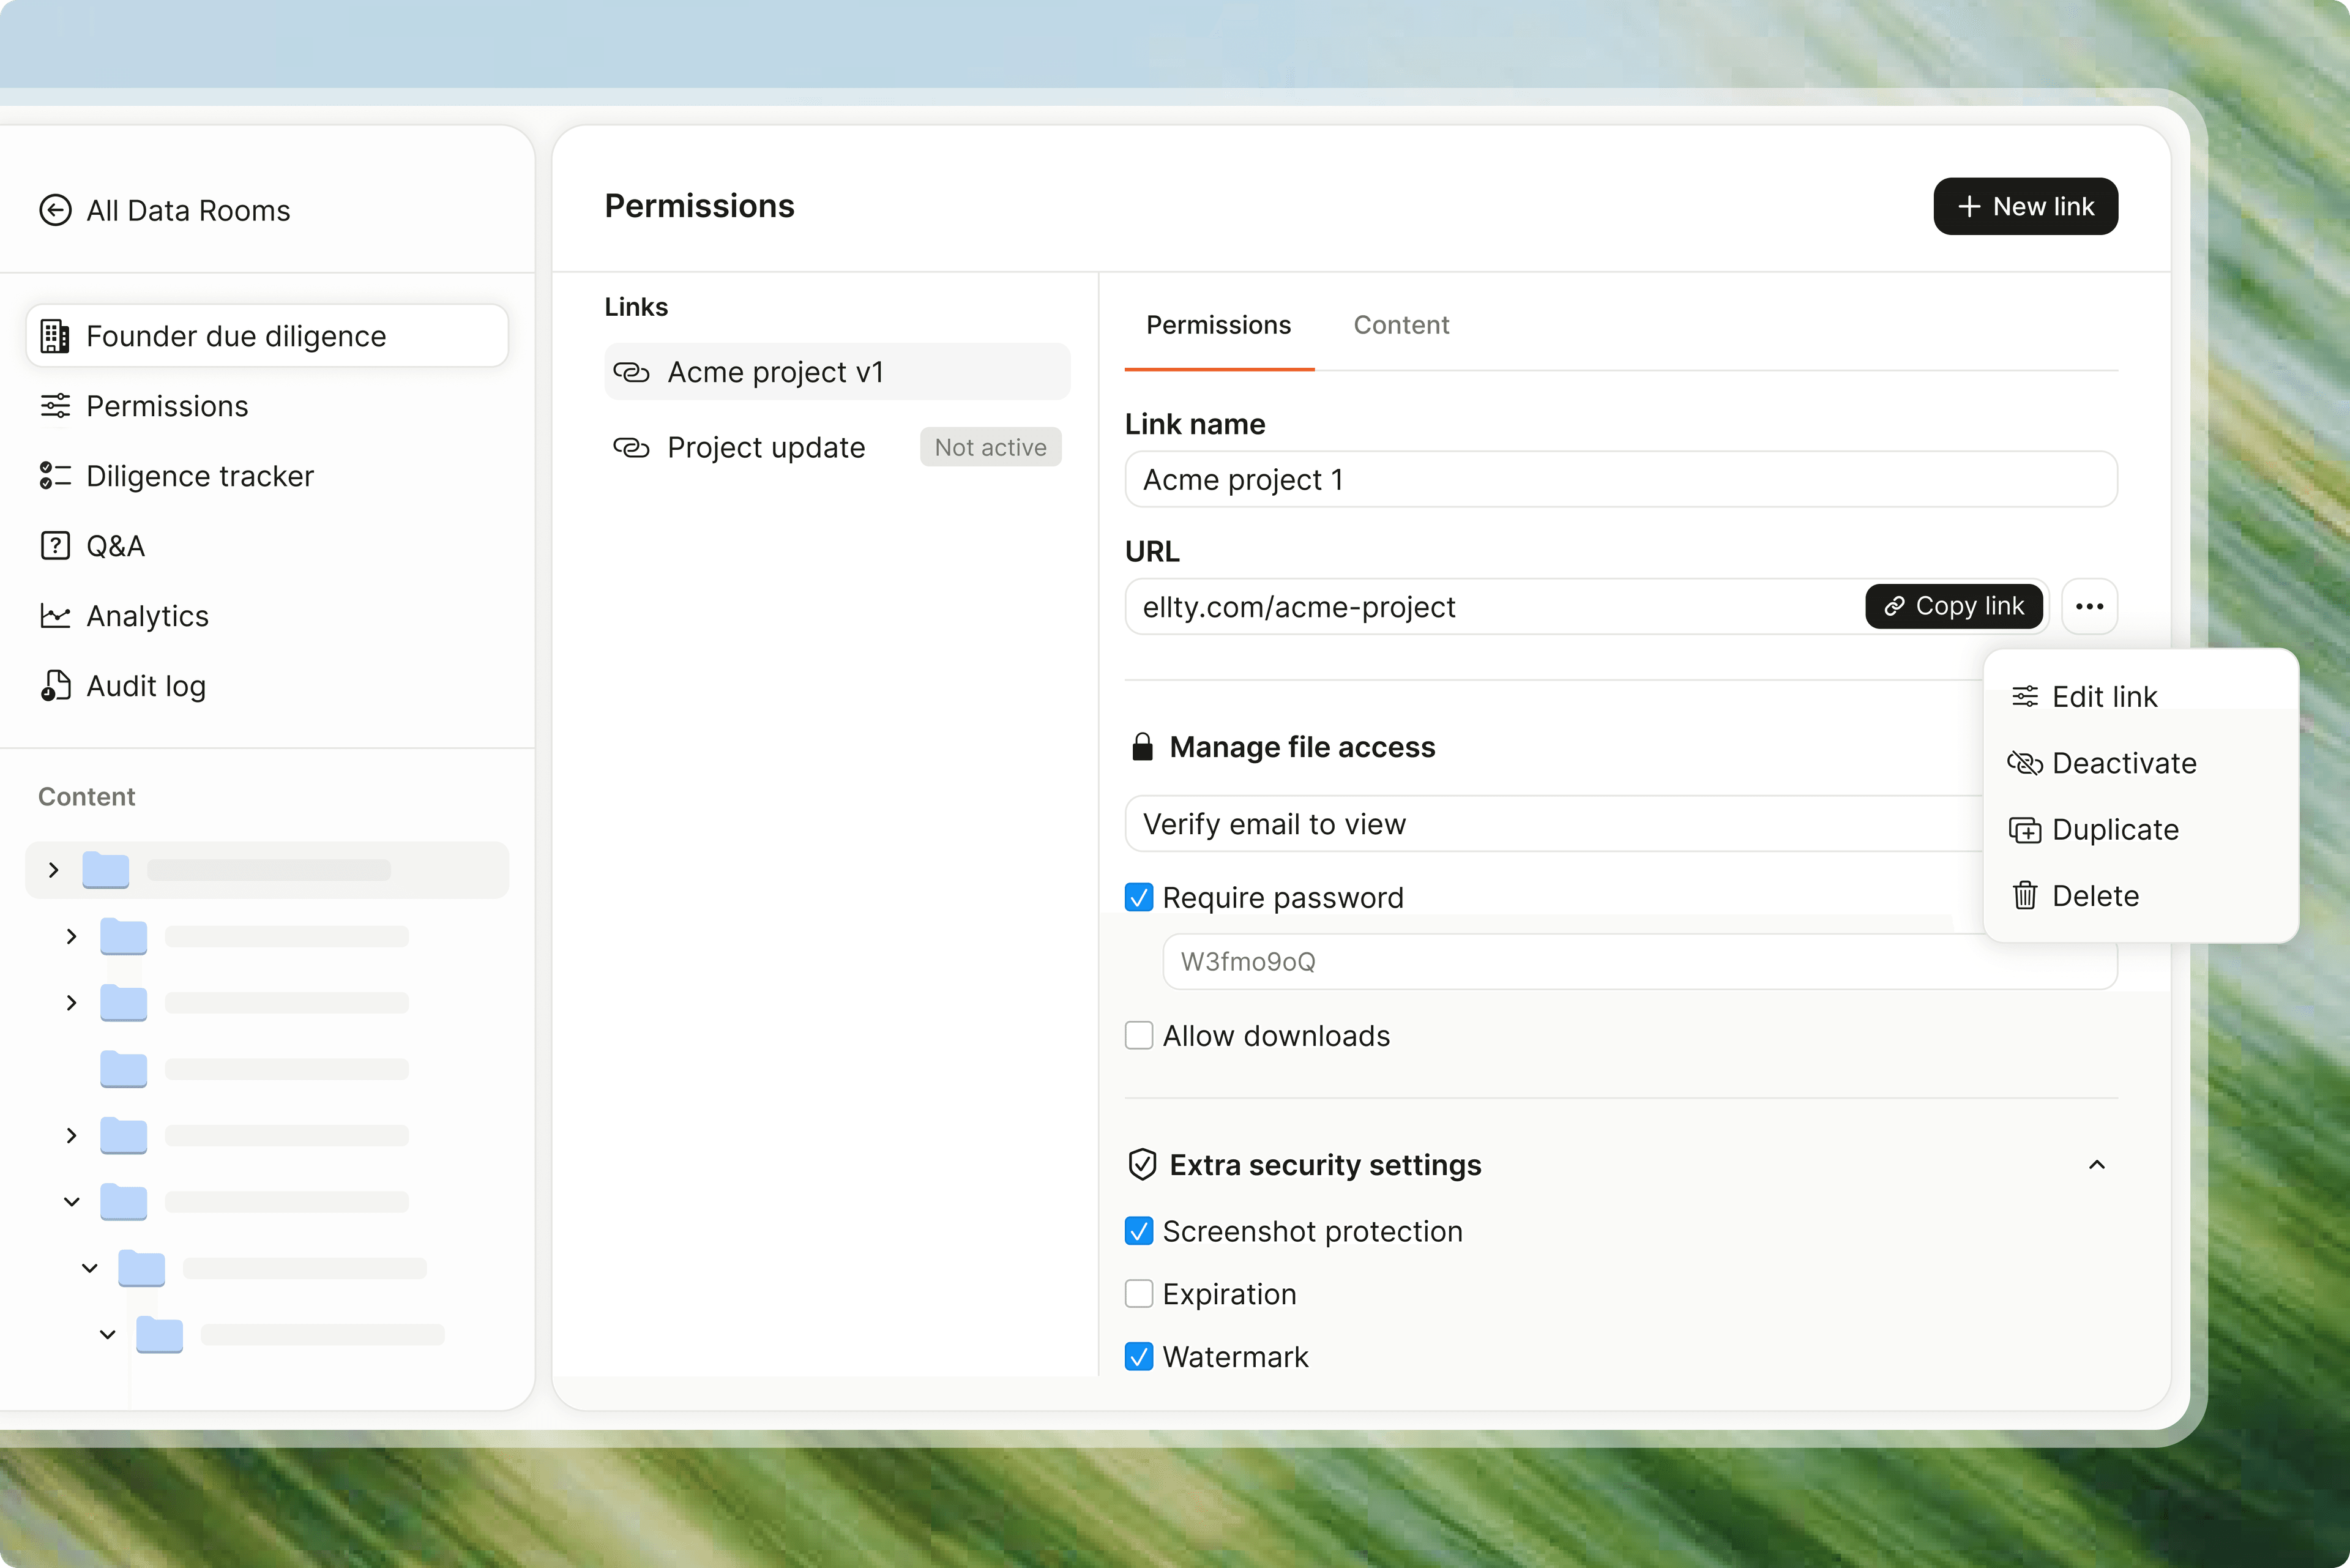Click the Diligence tracker checklist icon
The height and width of the screenshot is (1568, 2350).
point(55,476)
